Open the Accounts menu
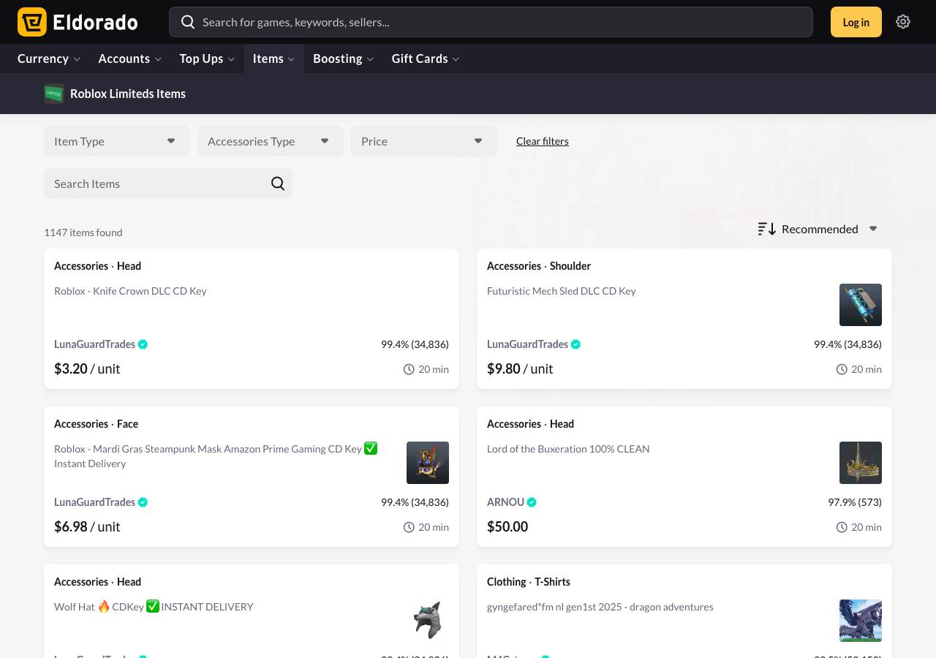936x658 pixels. (x=129, y=58)
